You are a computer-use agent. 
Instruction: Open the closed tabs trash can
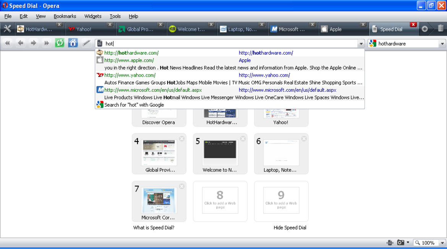click(441, 29)
